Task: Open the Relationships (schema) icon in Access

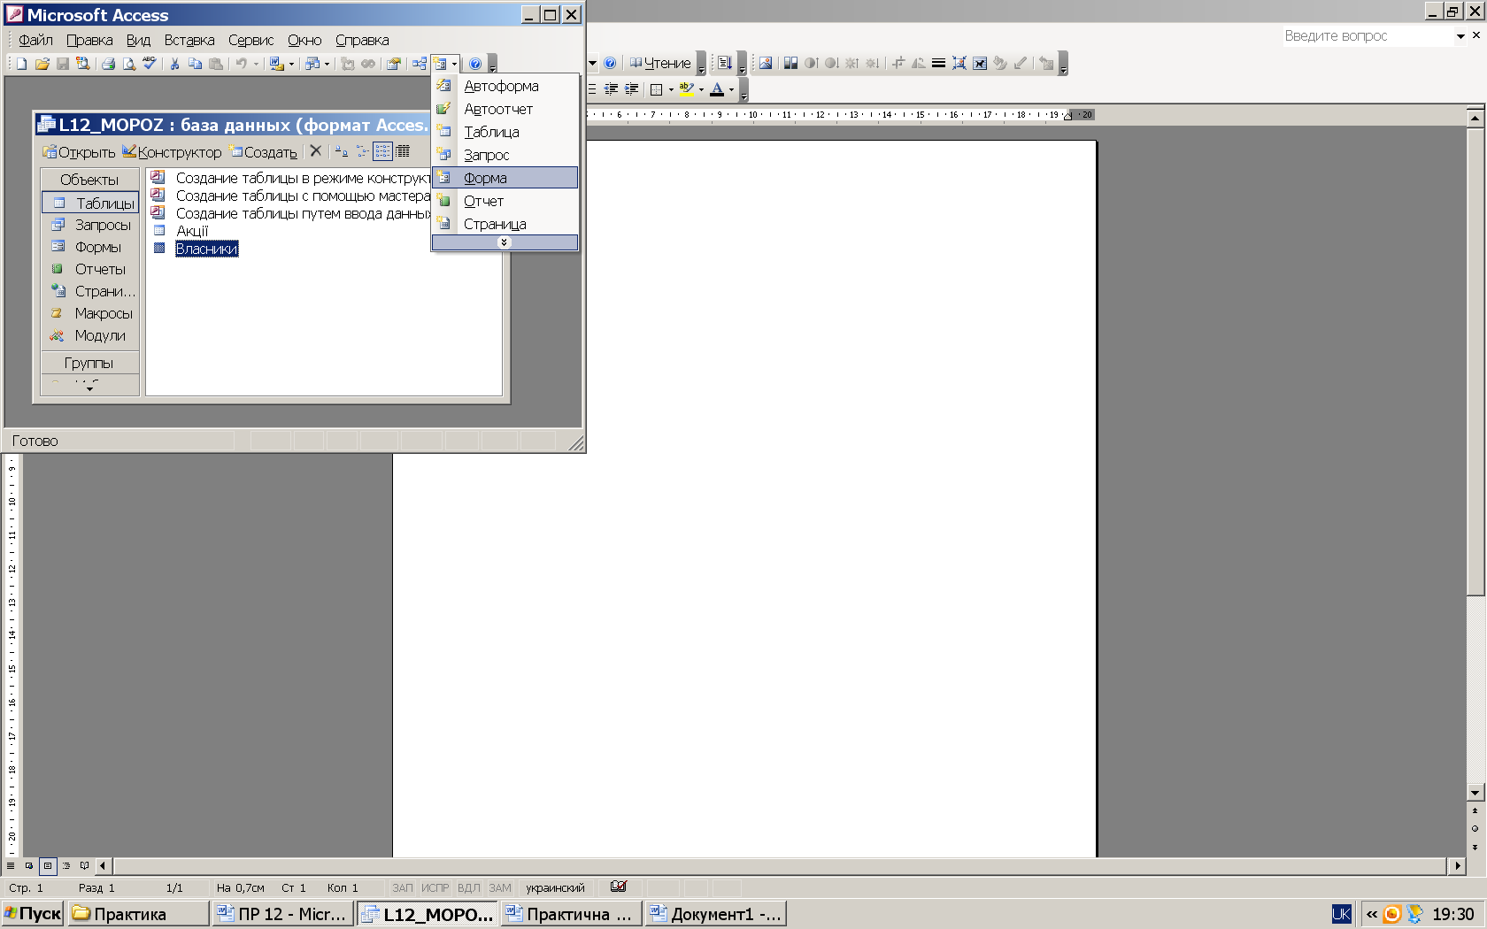Action: 420,64
